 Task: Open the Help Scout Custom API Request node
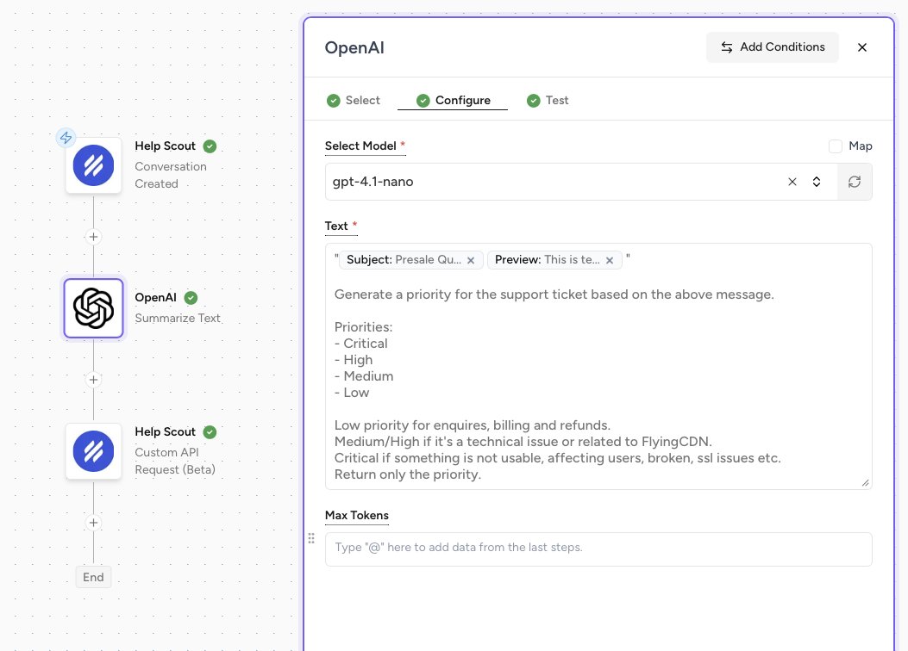click(x=93, y=451)
